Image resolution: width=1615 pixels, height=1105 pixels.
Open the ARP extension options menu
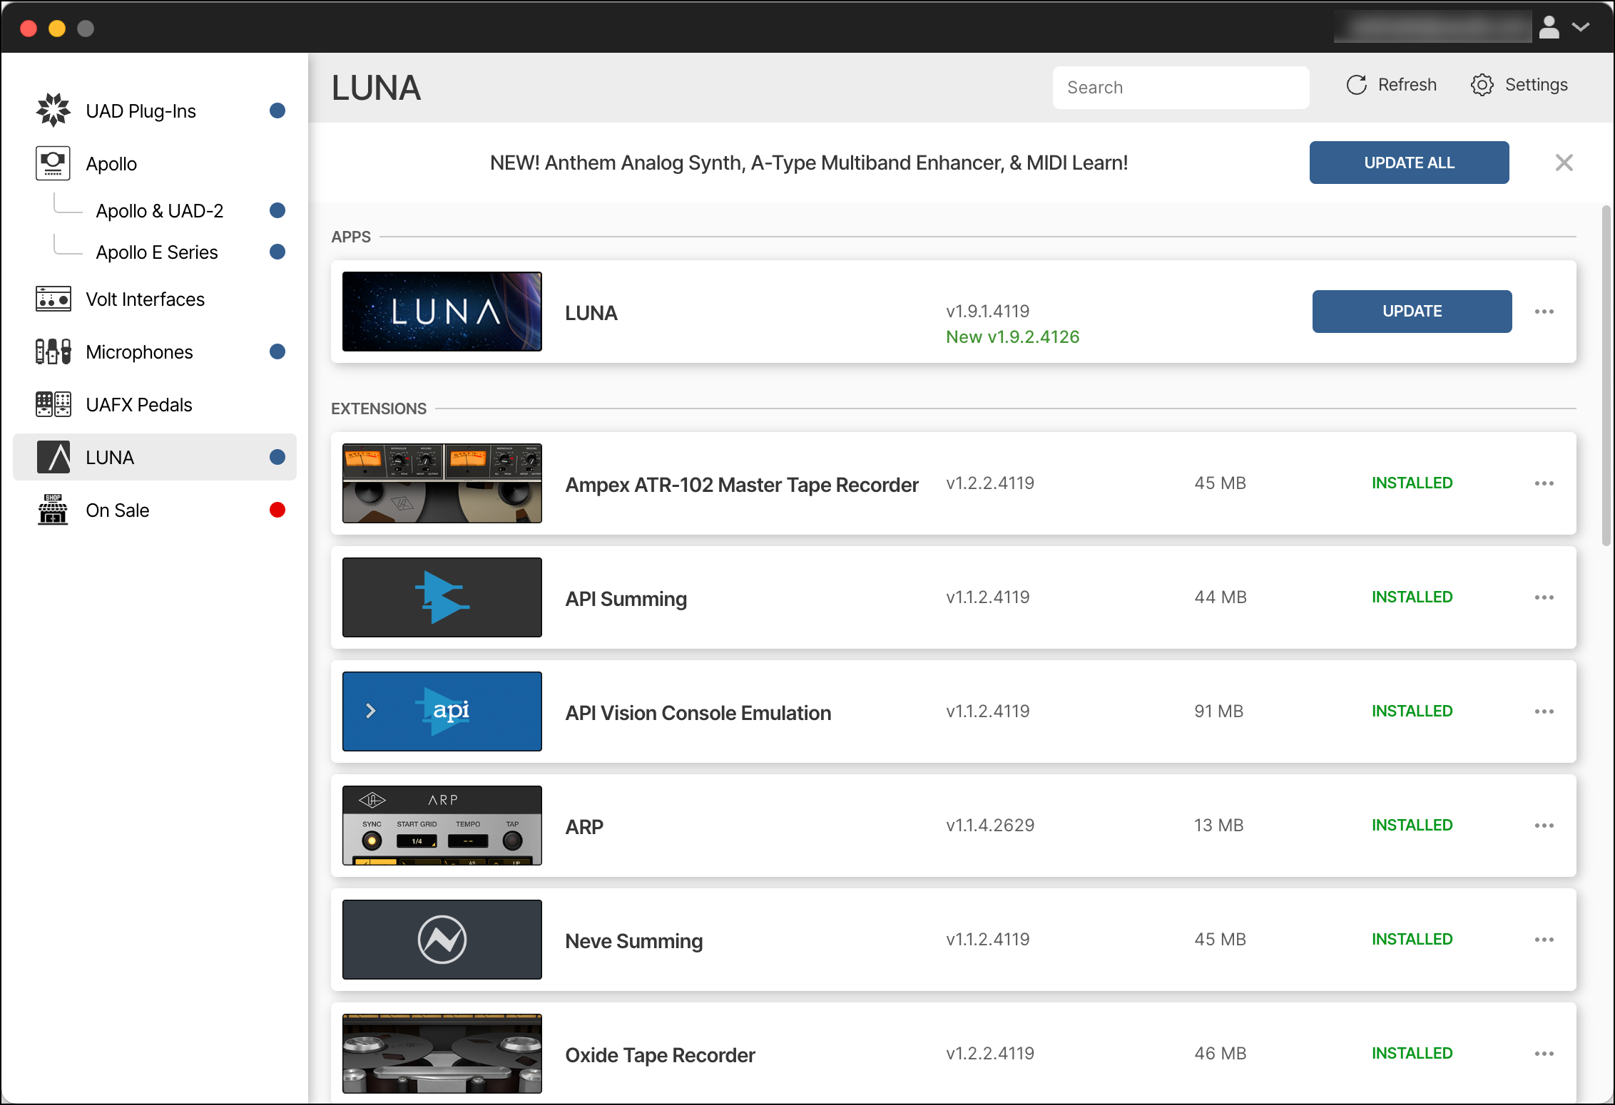coord(1544,826)
